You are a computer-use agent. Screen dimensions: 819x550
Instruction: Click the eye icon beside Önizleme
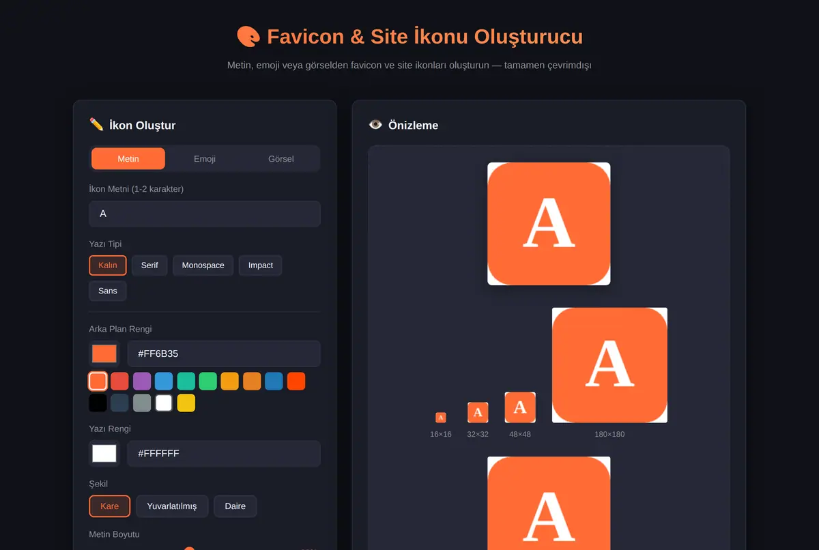(x=375, y=124)
